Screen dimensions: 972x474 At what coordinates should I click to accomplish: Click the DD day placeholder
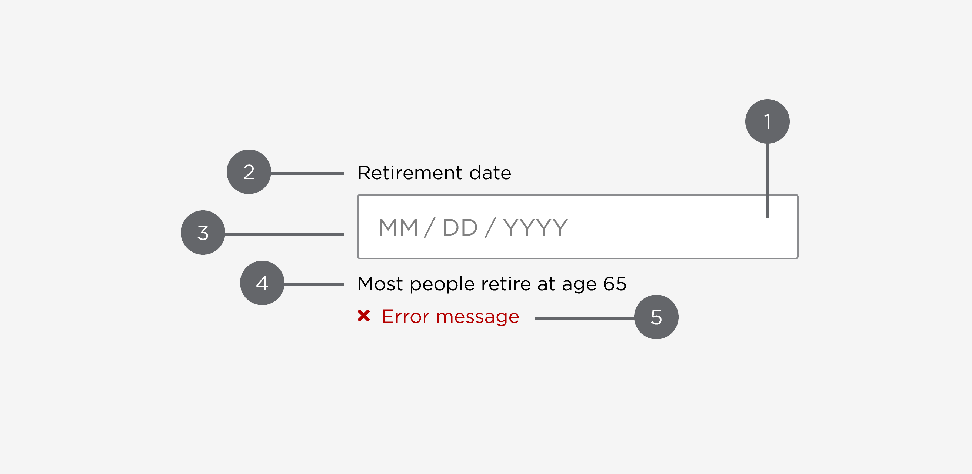tap(460, 227)
